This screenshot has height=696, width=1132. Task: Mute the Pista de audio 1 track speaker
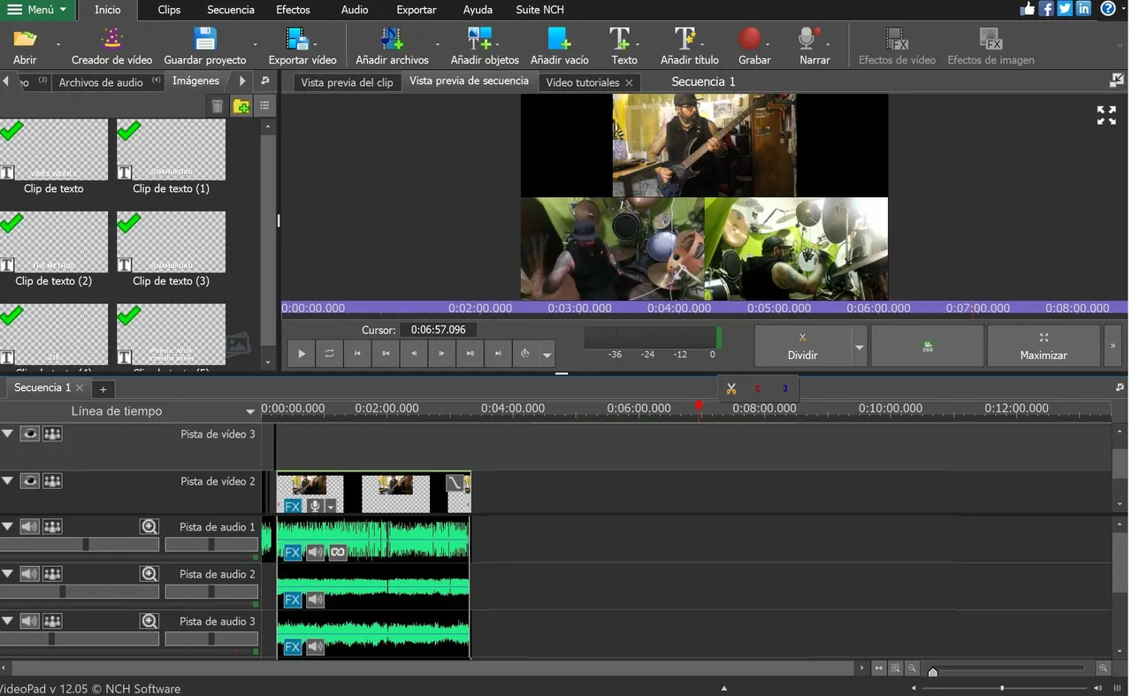[30, 527]
